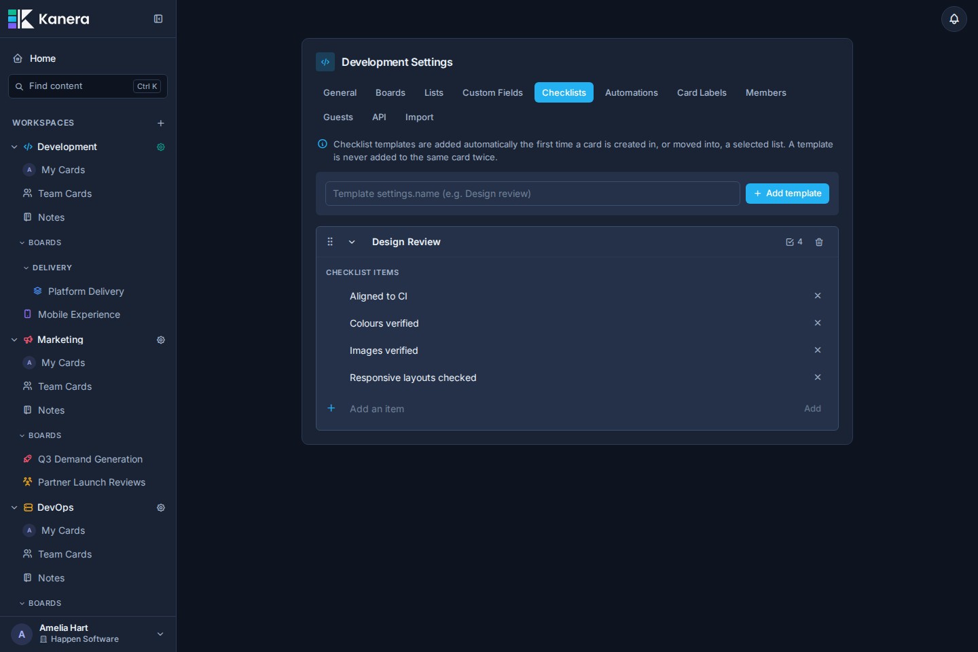Collapse the Marketing workspace

tap(14, 340)
